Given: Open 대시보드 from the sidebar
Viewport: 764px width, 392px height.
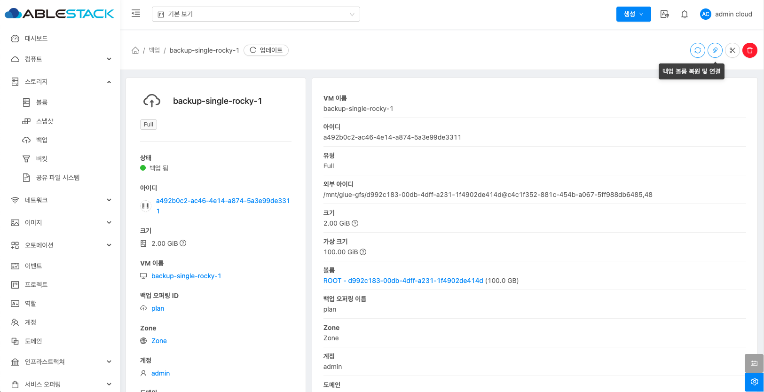Looking at the screenshot, I should (36, 39).
